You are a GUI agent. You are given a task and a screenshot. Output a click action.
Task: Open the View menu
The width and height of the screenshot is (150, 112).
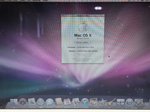[23, 1]
